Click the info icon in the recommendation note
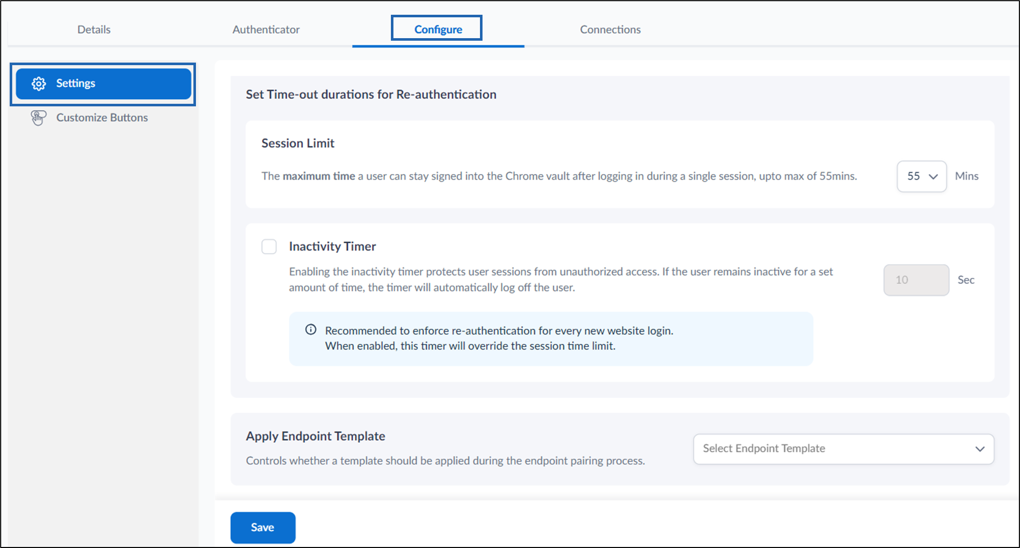 point(310,330)
